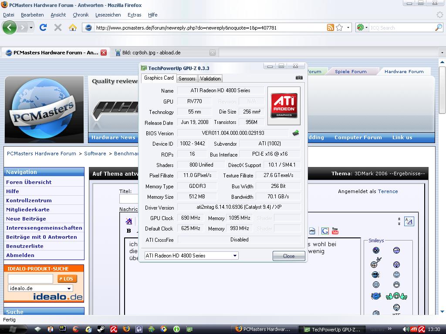
Task: Click into the idealo product search field
Action: click(x=30, y=279)
